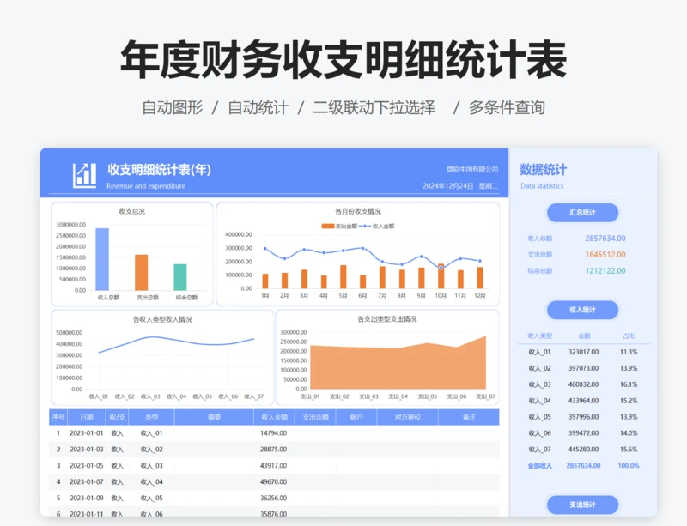The width and height of the screenshot is (687, 526).
Task: Click the blue 收入金额 legend line marker
Action: [365, 226]
